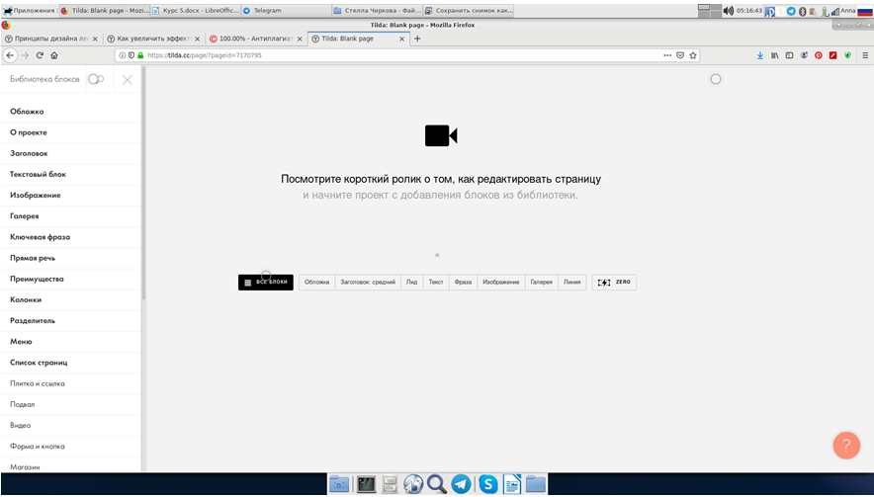Open Firefox downloads arrow icon
This screenshot has width=874, height=497.
click(x=760, y=55)
